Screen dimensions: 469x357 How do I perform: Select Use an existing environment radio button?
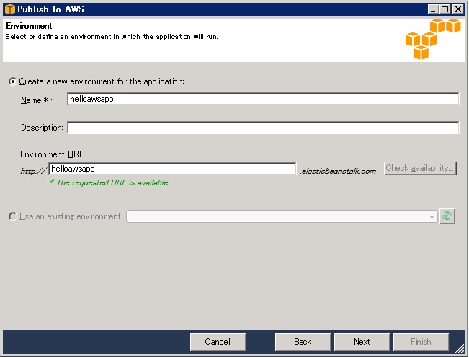point(12,216)
